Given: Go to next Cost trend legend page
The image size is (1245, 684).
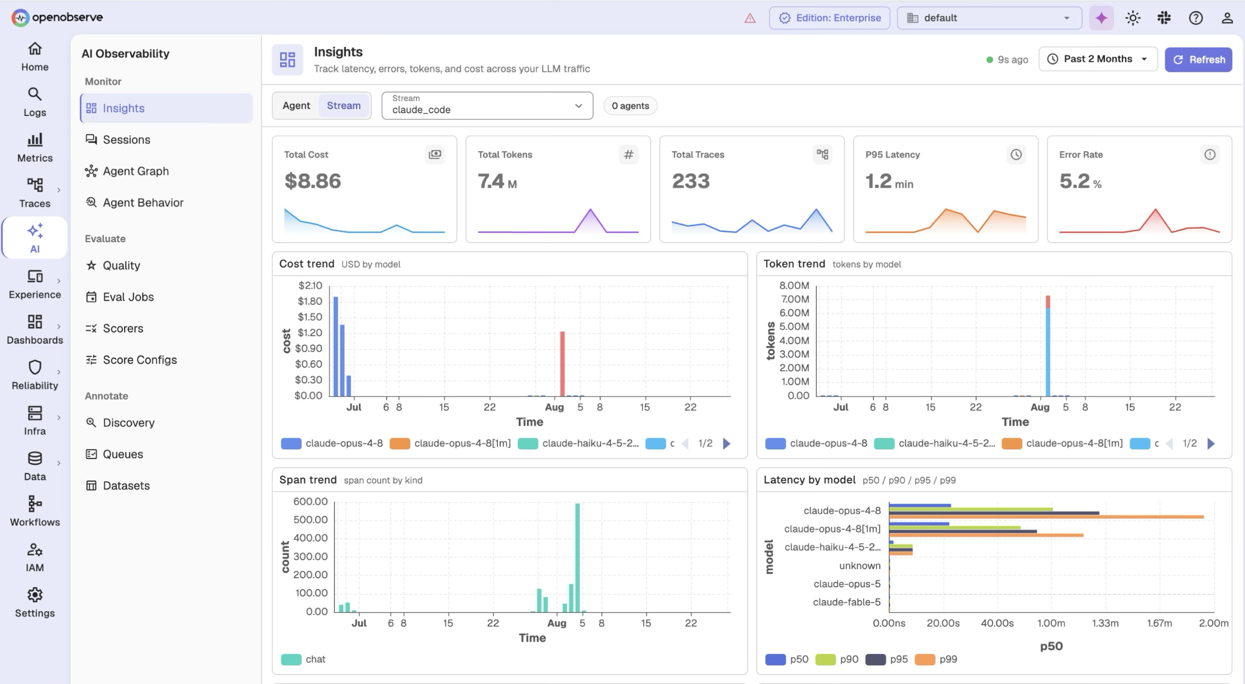Looking at the screenshot, I should pos(726,444).
